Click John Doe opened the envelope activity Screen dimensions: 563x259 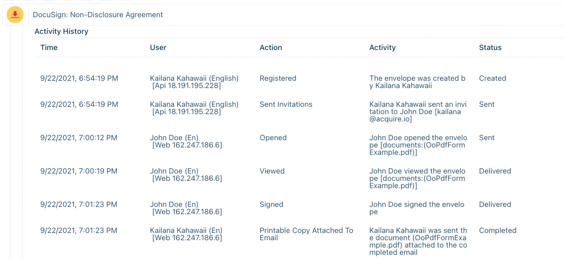click(418, 145)
